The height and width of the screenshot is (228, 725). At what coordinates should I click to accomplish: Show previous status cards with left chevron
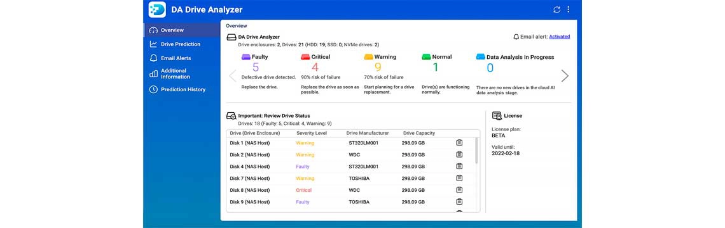point(233,76)
